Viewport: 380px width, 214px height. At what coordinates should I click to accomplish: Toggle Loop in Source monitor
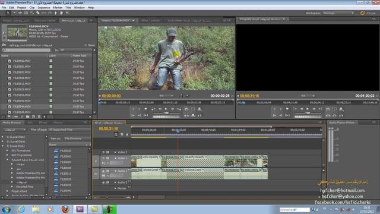click(186, 109)
